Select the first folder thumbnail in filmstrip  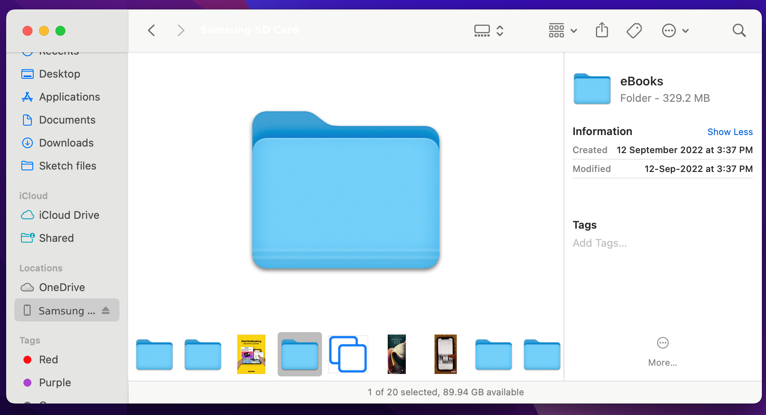tap(154, 355)
